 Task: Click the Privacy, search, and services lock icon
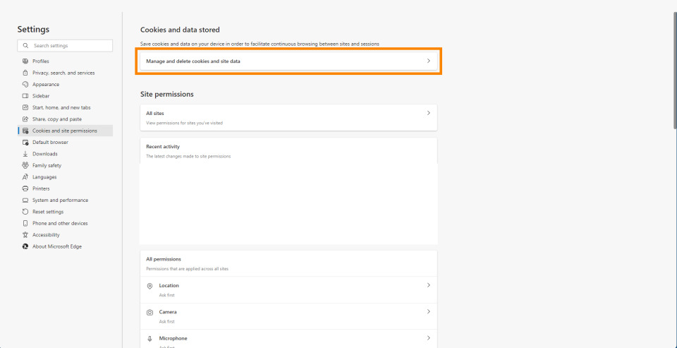click(25, 73)
